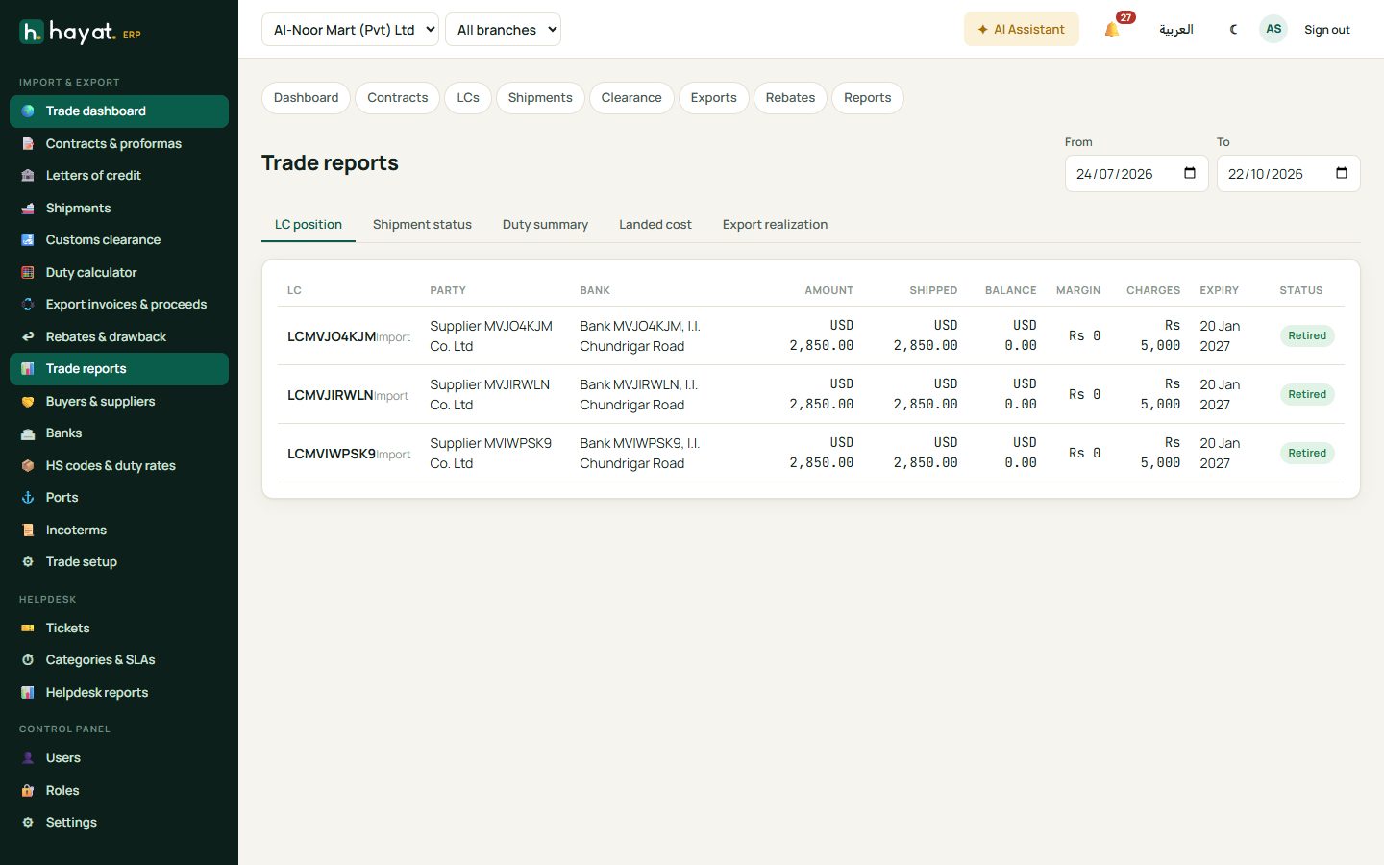
Task: Click Duty calculator sidebar icon
Action: tap(28, 272)
